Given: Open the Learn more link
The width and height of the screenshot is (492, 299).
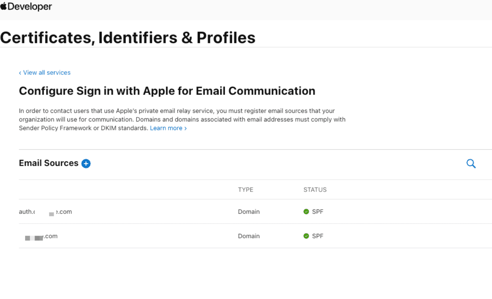Looking at the screenshot, I should [166, 128].
